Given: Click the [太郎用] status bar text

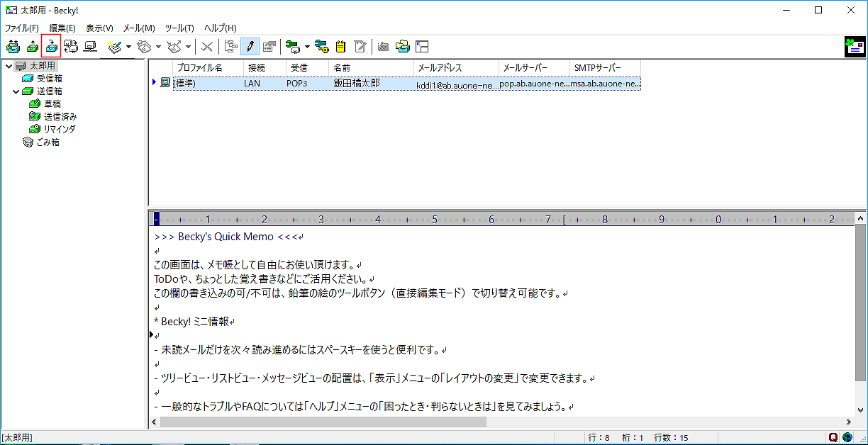Looking at the screenshot, I should click(x=17, y=438).
